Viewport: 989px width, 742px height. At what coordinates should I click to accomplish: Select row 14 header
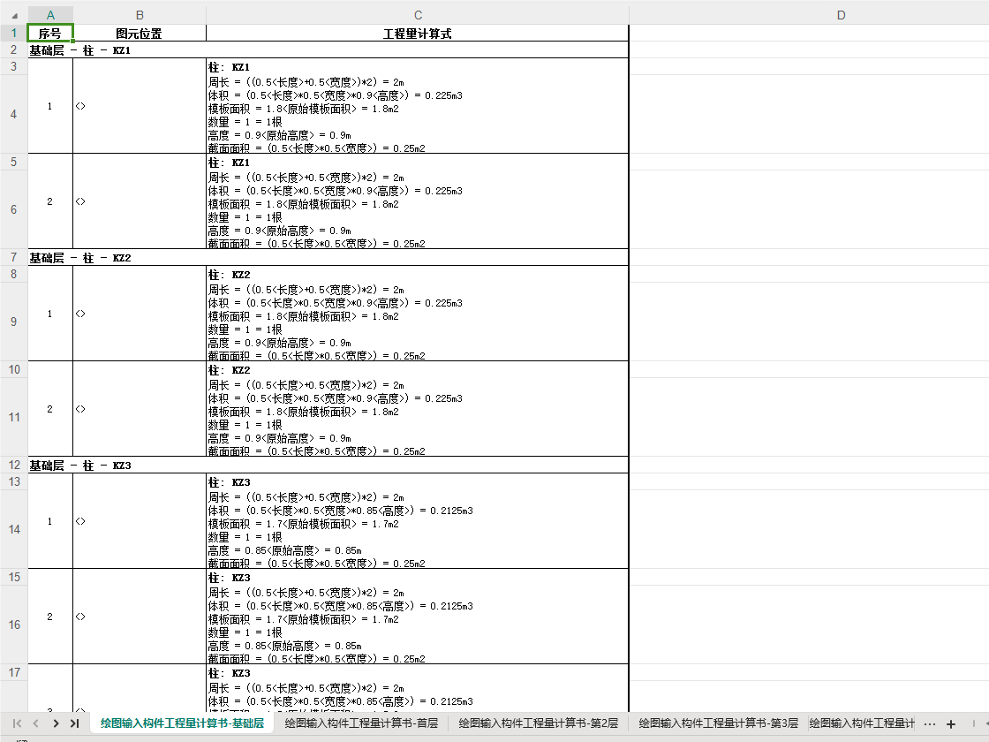[14, 529]
